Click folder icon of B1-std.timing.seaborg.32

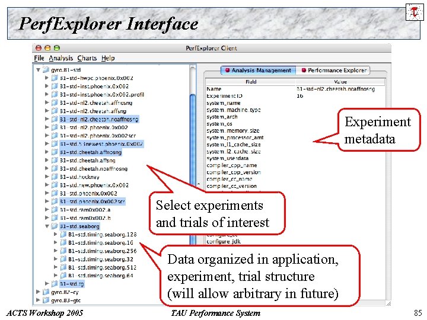[63, 259]
